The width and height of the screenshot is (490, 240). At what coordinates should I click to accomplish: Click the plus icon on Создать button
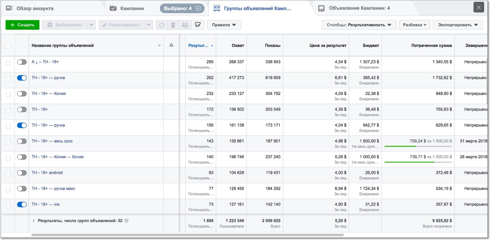tap(12, 25)
